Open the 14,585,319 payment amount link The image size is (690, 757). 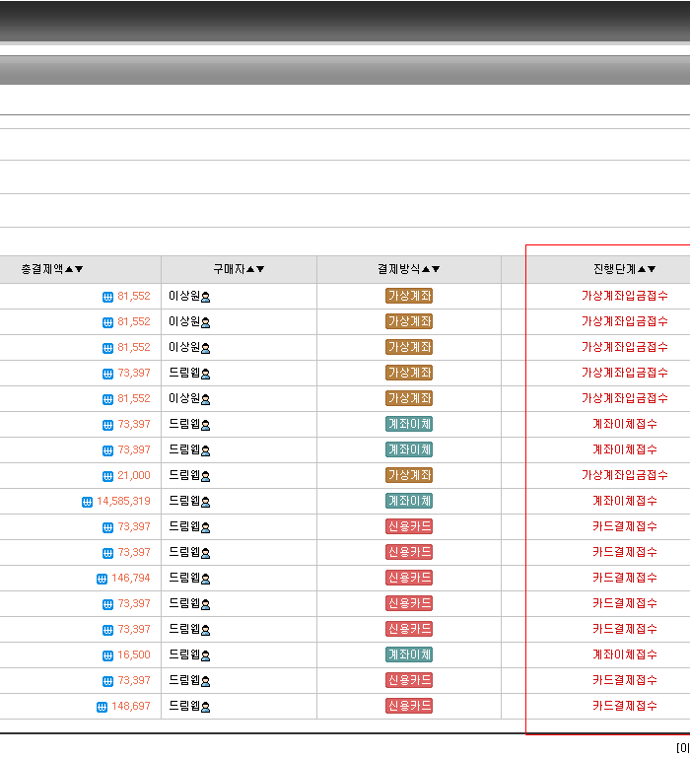123,501
